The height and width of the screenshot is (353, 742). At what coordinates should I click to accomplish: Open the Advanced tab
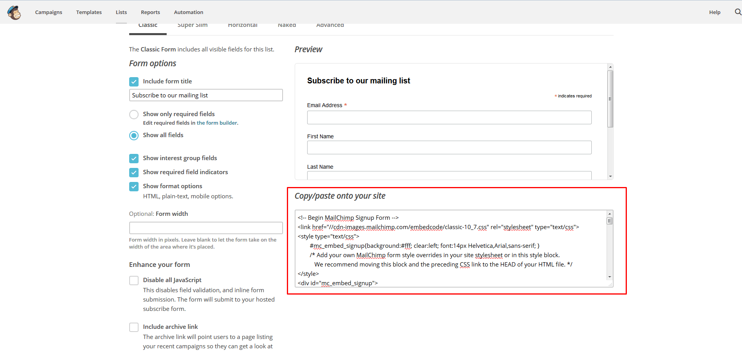tap(330, 25)
